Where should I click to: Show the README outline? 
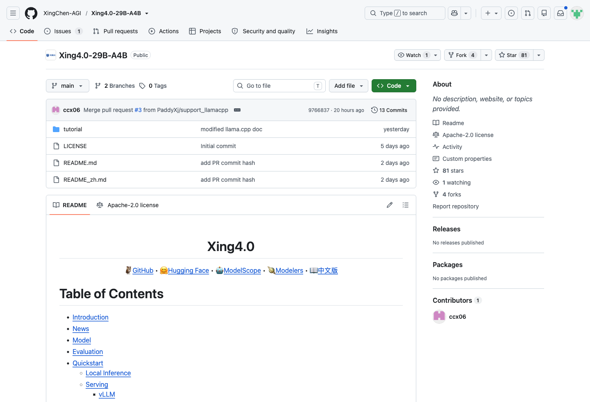point(406,205)
